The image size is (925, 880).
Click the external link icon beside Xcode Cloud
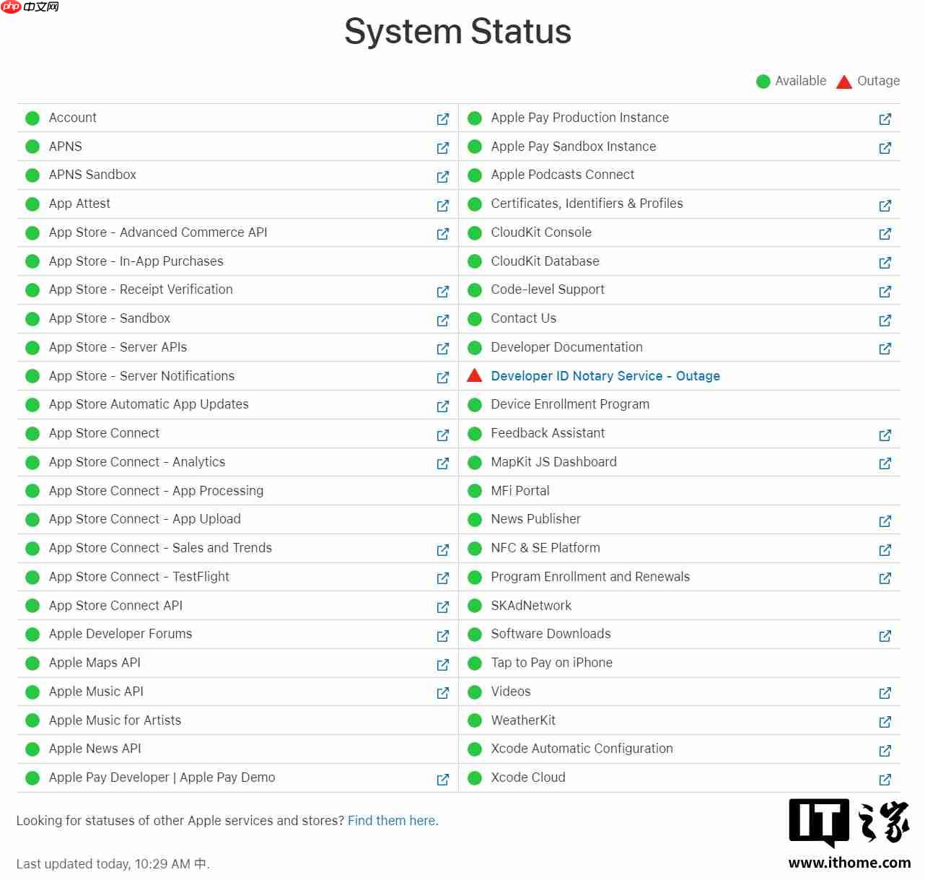click(885, 780)
